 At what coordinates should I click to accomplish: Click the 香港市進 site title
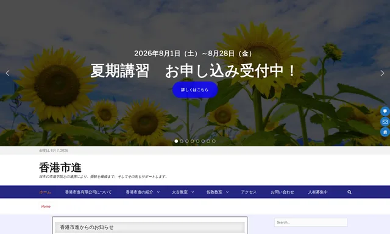click(x=60, y=168)
